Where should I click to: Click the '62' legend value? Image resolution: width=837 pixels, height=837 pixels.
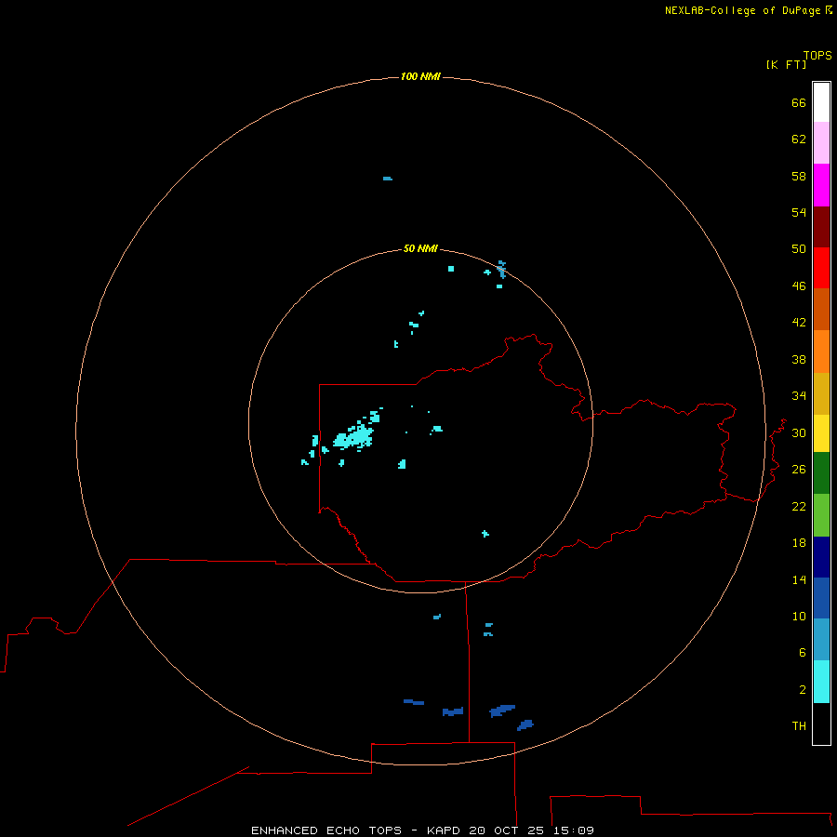pos(799,139)
